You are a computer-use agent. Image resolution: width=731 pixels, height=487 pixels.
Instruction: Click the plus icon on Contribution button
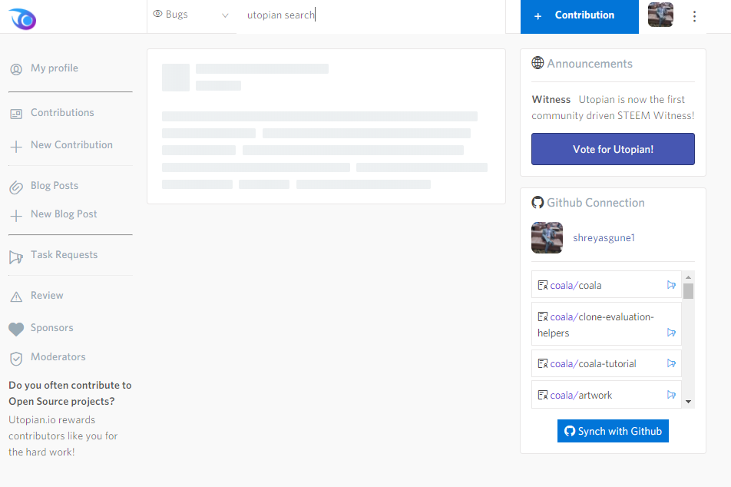click(x=538, y=16)
